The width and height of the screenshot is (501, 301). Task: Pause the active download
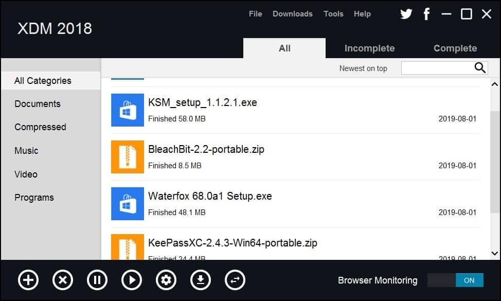[x=97, y=280]
